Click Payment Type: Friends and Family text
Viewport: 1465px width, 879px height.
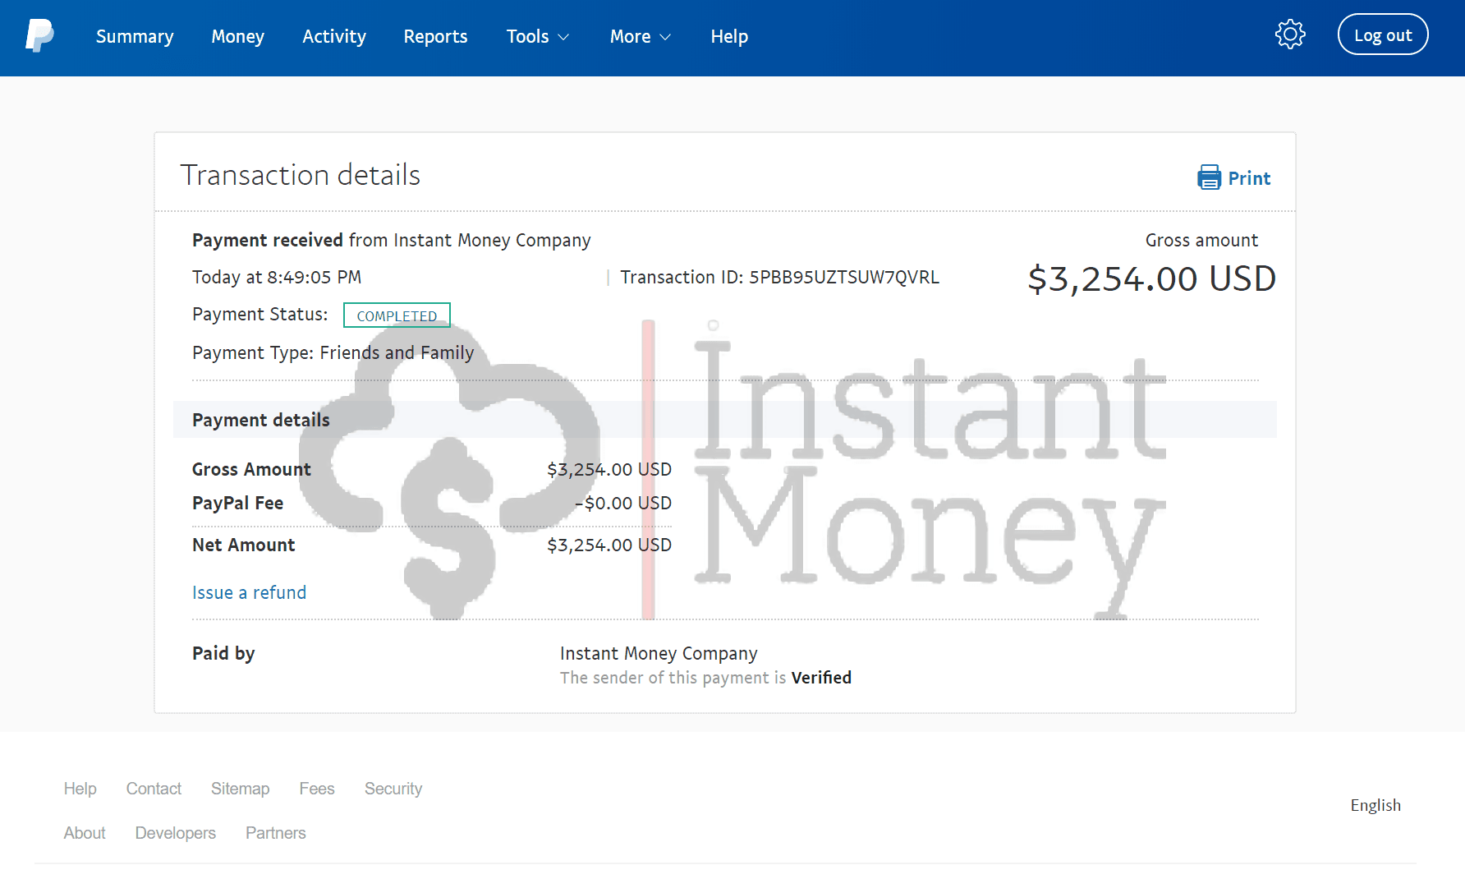tap(333, 352)
